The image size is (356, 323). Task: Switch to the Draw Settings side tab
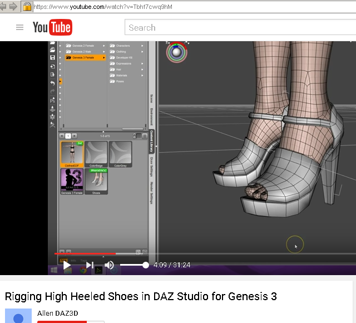(151, 167)
